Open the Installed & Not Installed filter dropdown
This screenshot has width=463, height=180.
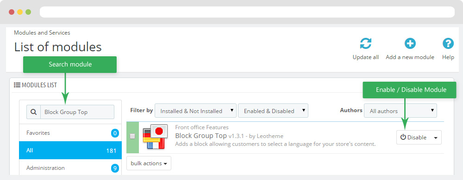click(195, 111)
